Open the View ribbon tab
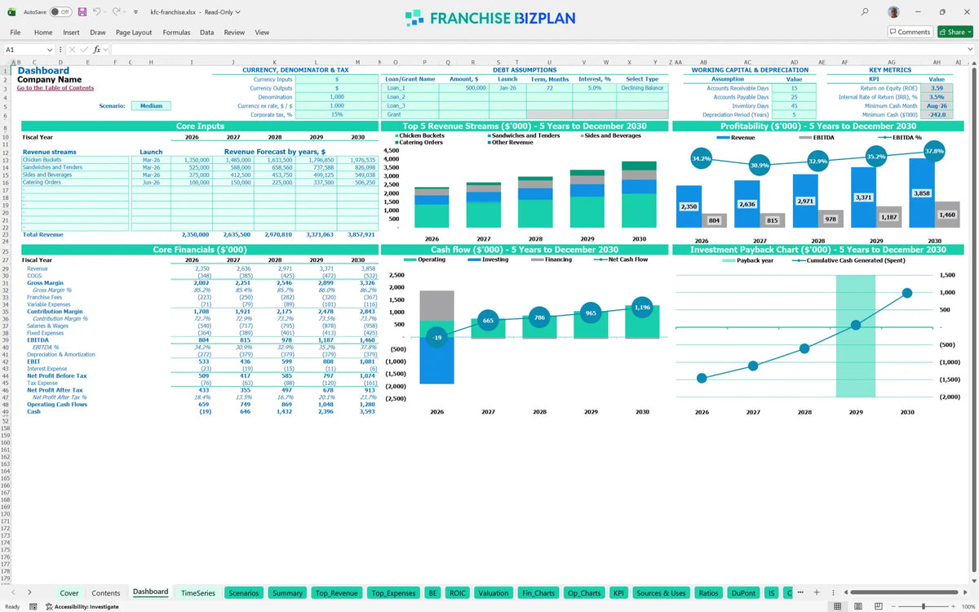This screenshot has height=612, width=979. (x=262, y=33)
